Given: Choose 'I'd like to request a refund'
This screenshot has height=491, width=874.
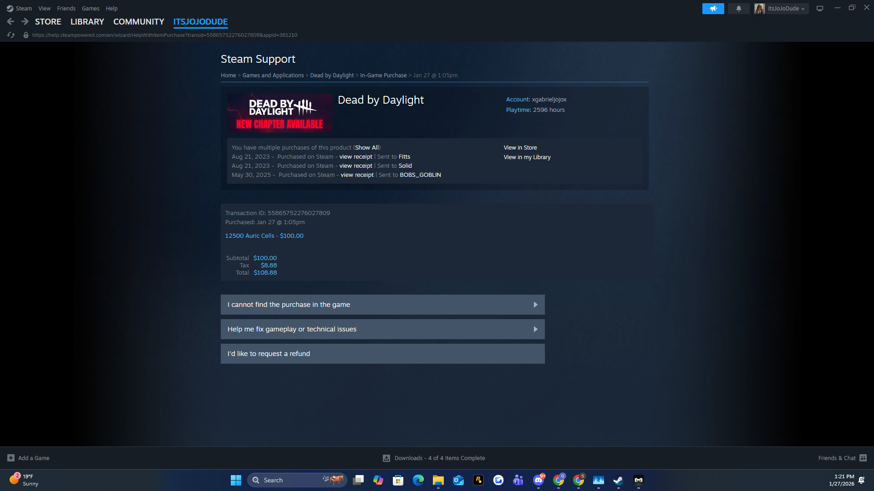Looking at the screenshot, I should (x=383, y=354).
